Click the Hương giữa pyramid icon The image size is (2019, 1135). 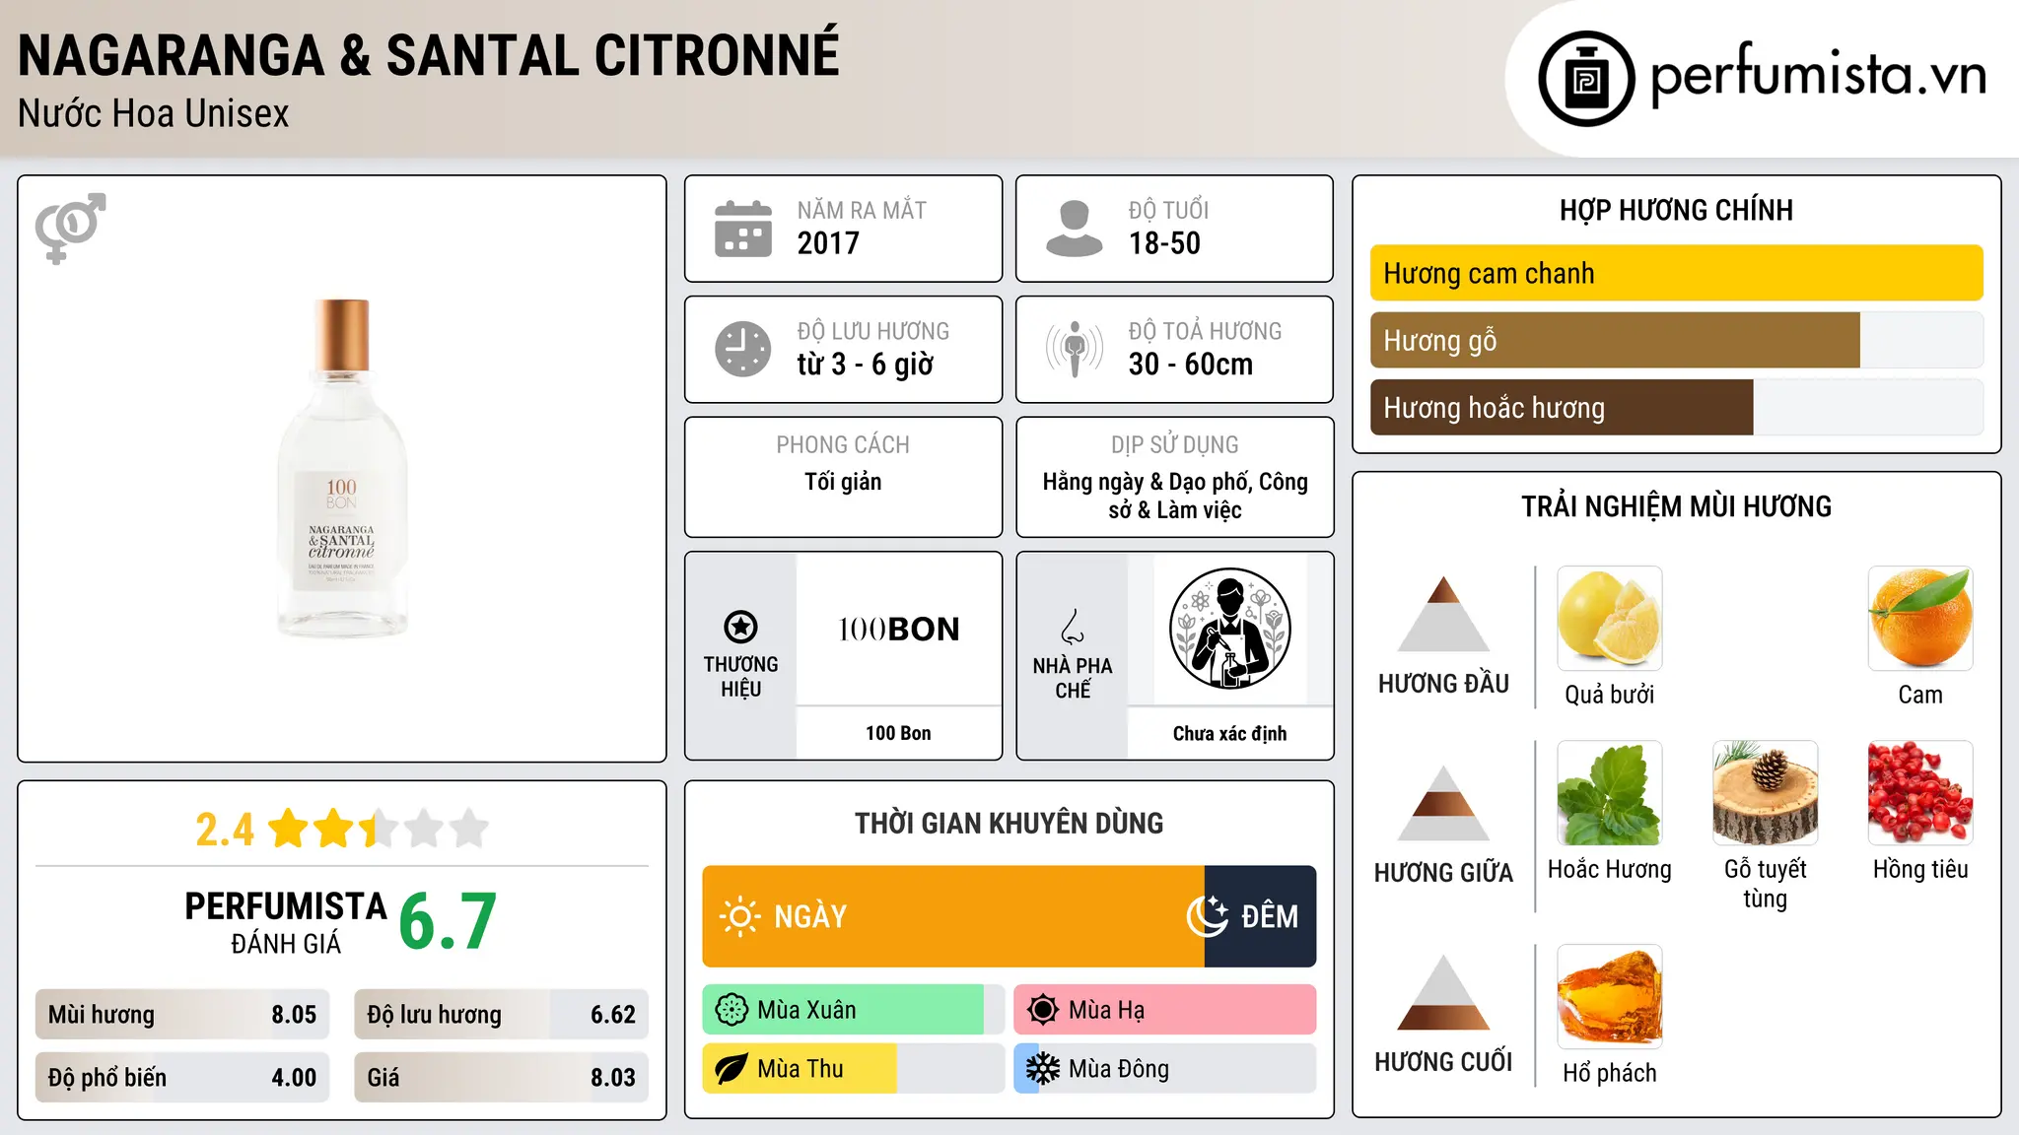point(1443,803)
